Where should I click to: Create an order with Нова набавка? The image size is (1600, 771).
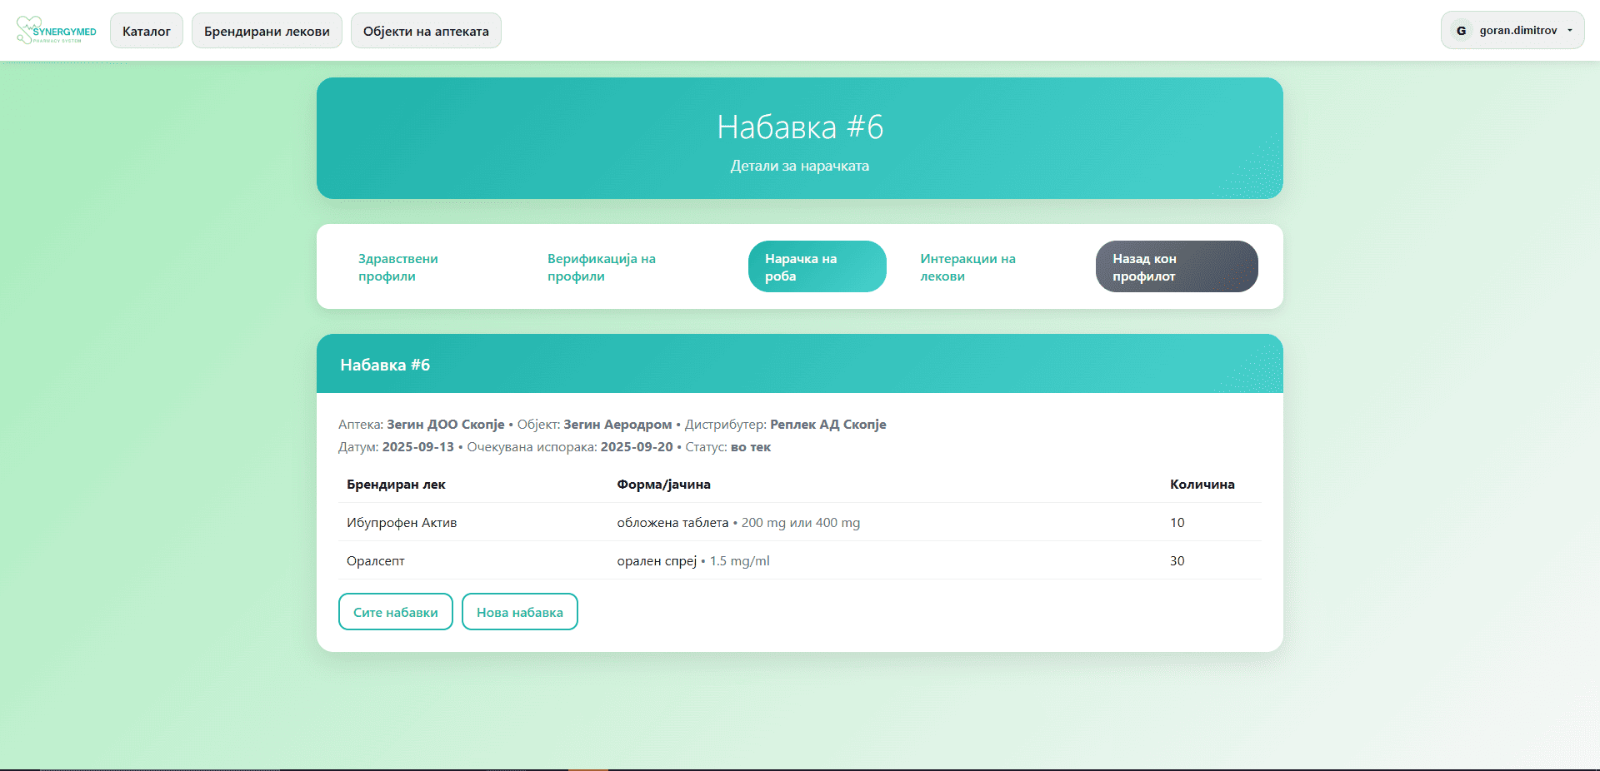pyautogui.click(x=519, y=612)
